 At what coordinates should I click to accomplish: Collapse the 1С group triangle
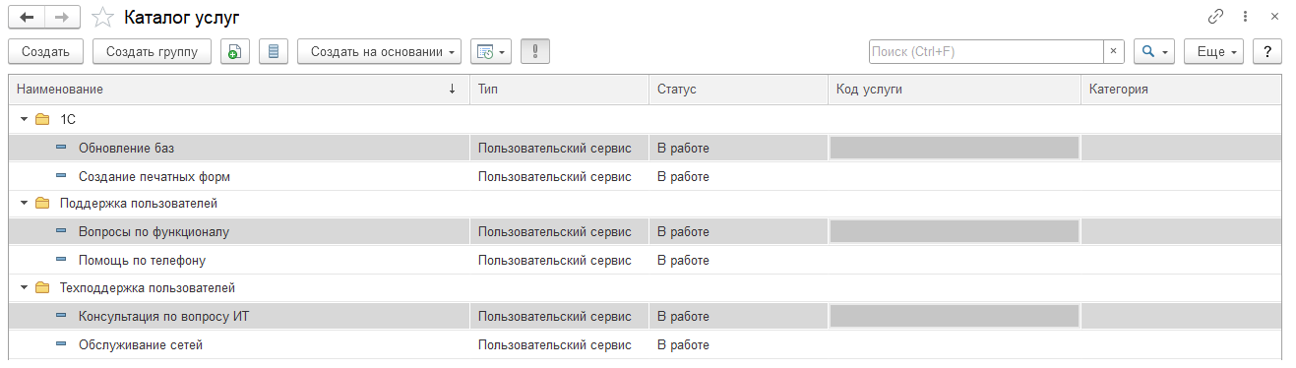(24, 120)
